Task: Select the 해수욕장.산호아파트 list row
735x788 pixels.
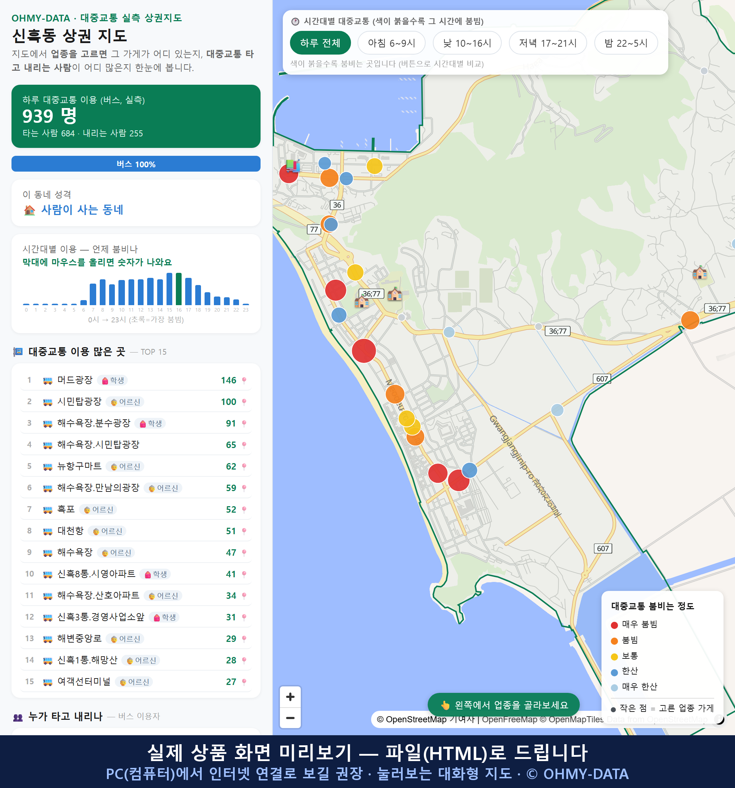Action: (x=136, y=595)
